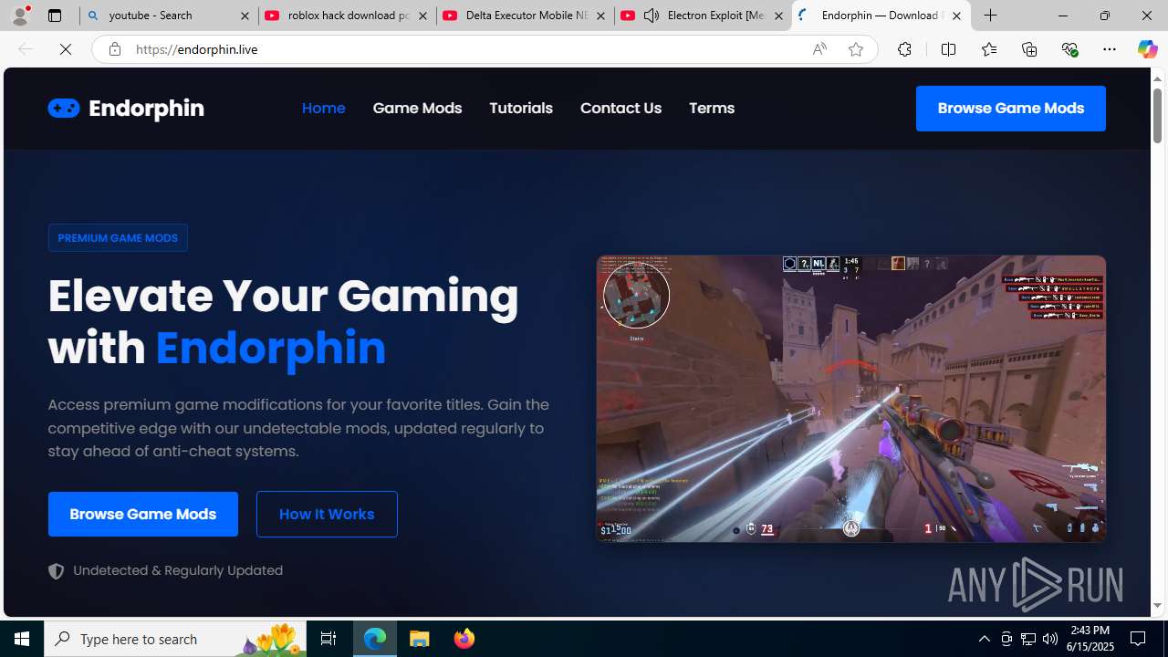Image resolution: width=1168 pixels, height=657 pixels.
Task: Close the Electron Exploit tab
Action: pos(778,16)
